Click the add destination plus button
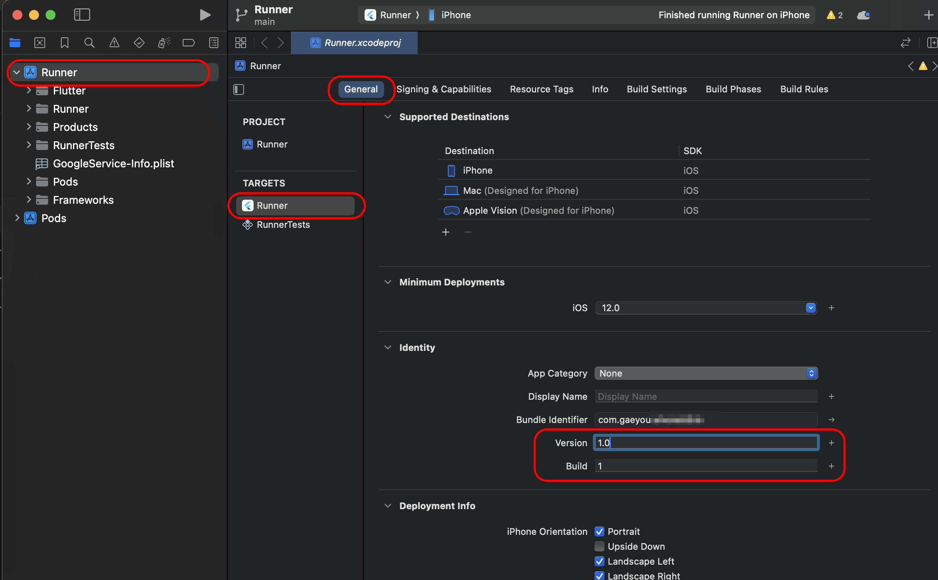This screenshot has height=580, width=938. [446, 232]
